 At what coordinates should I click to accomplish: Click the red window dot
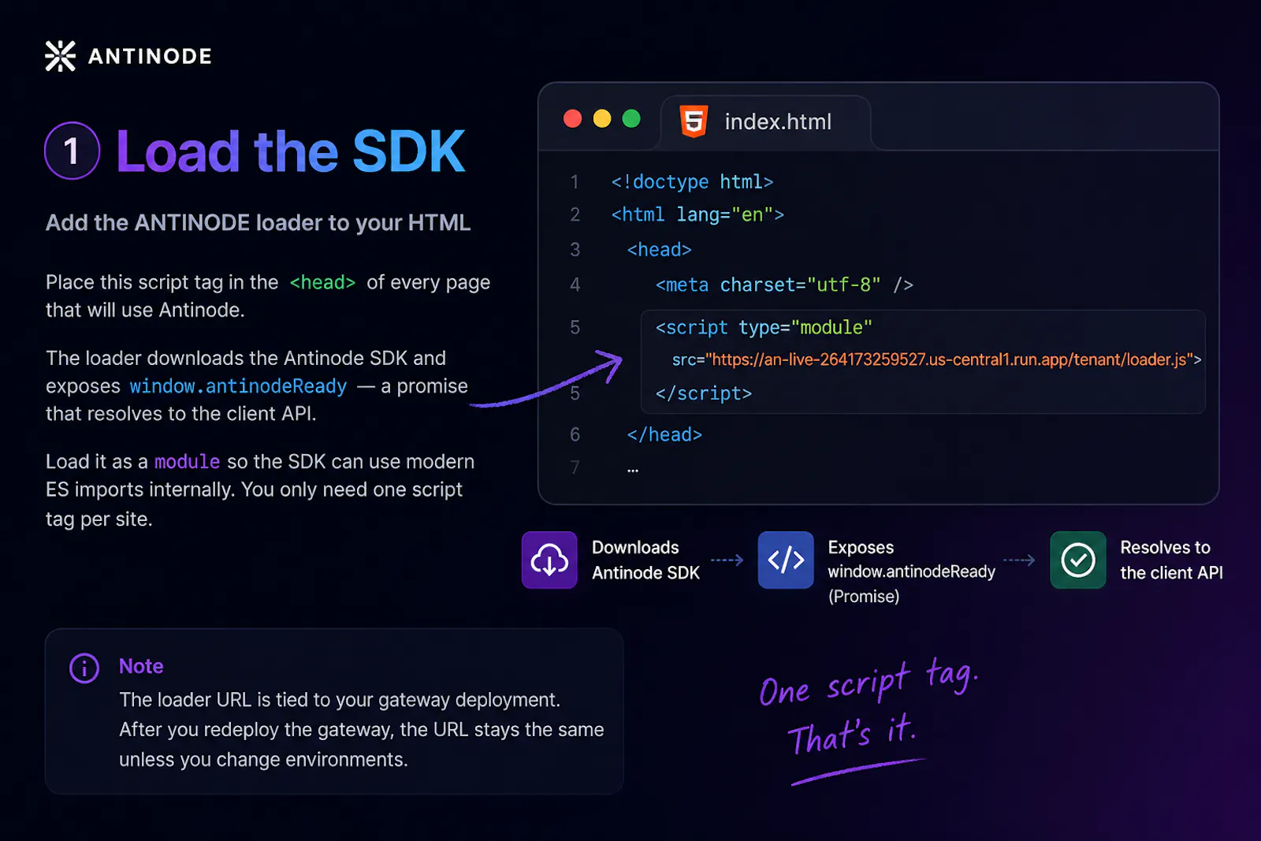(573, 119)
